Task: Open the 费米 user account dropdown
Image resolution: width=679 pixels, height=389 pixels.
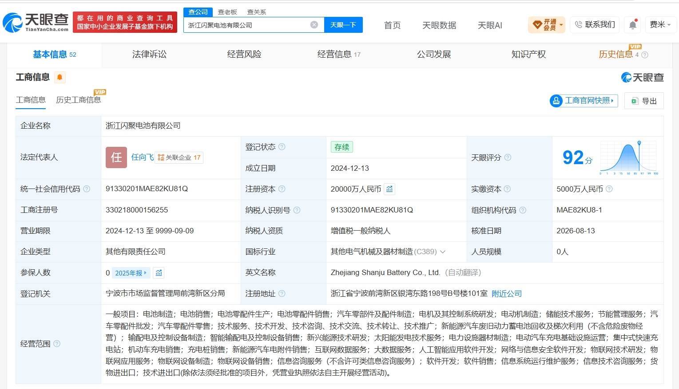Action: 660,25
